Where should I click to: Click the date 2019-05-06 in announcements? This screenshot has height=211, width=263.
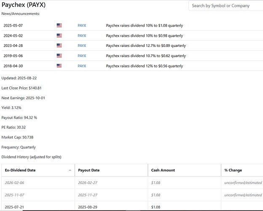click(x=13, y=56)
